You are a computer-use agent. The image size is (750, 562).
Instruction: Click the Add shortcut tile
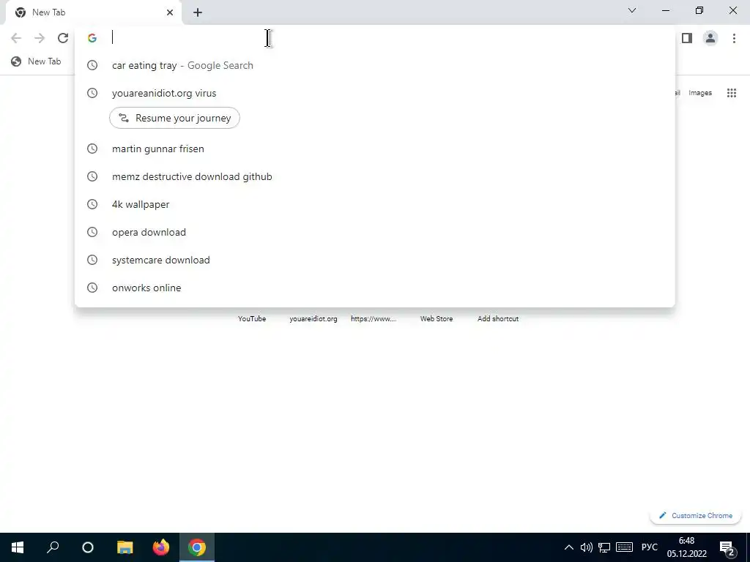tap(498, 318)
